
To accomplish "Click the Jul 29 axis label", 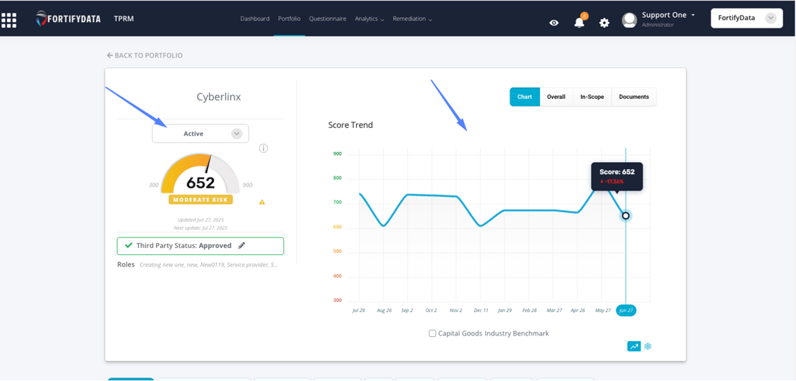I will (359, 311).
